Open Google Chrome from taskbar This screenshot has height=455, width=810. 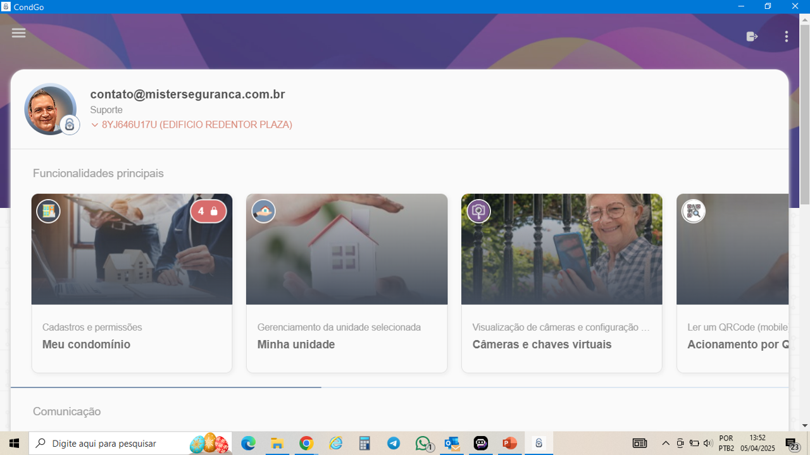[306, 443]
